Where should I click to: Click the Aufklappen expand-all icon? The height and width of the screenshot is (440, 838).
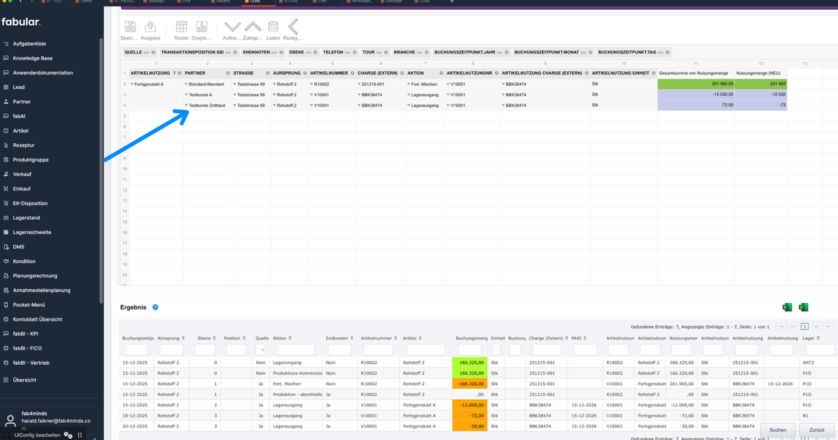pos(232,27)
